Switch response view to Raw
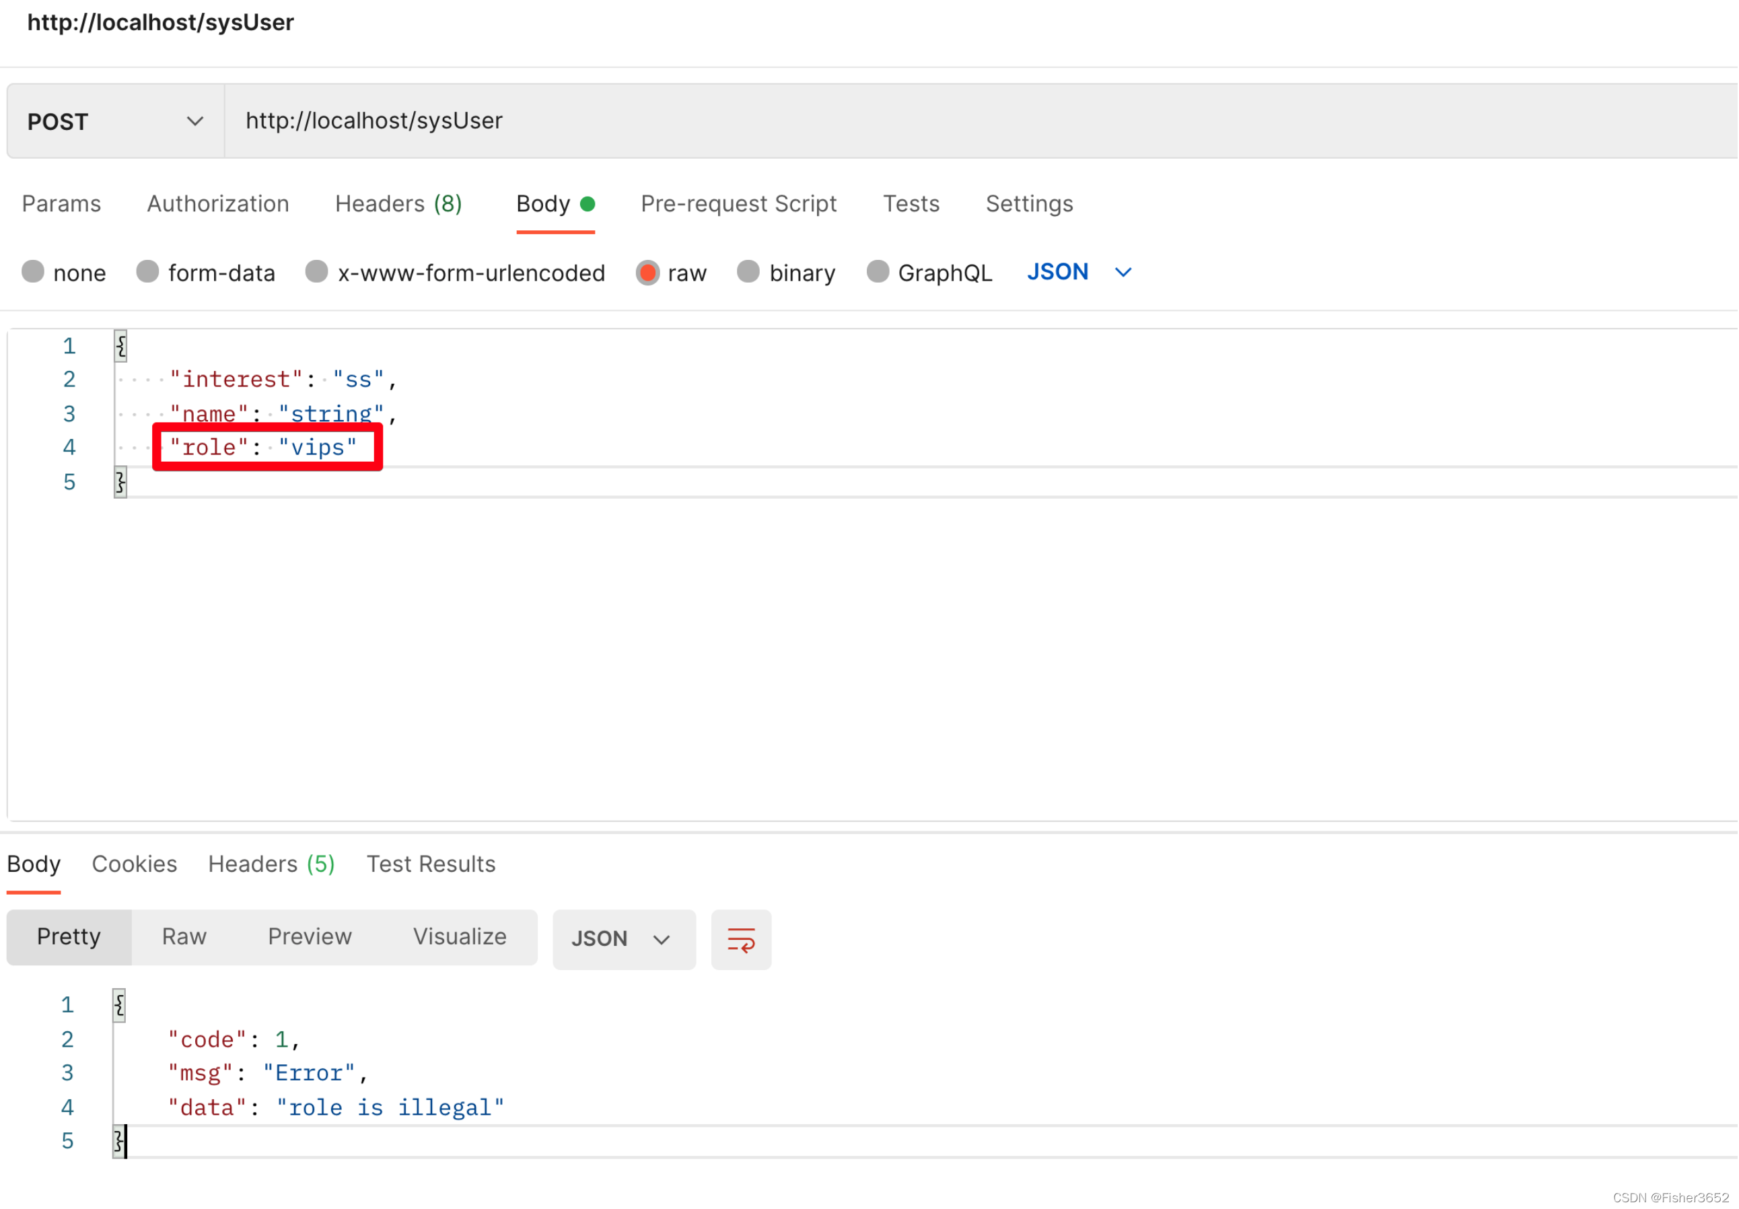 [184, 937]
